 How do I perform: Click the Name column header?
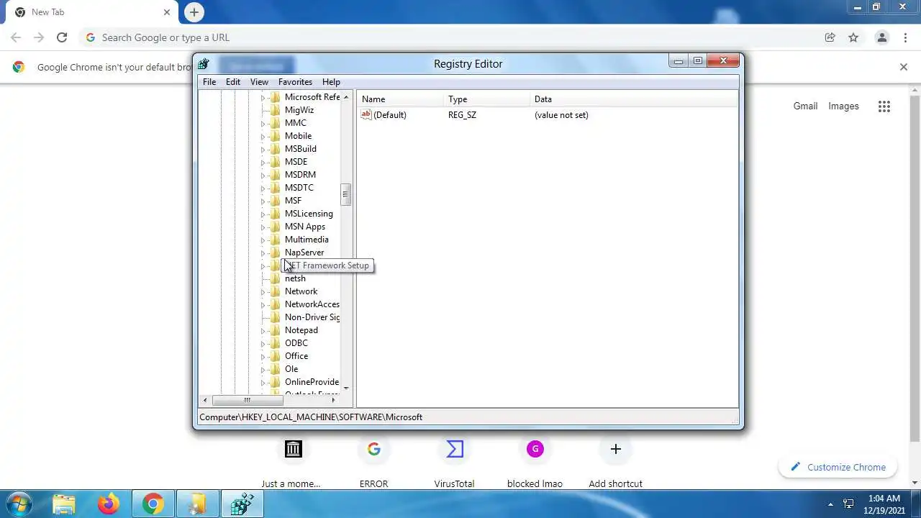click(401, 99)
